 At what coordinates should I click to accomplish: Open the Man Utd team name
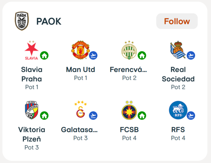click(80, 70)
